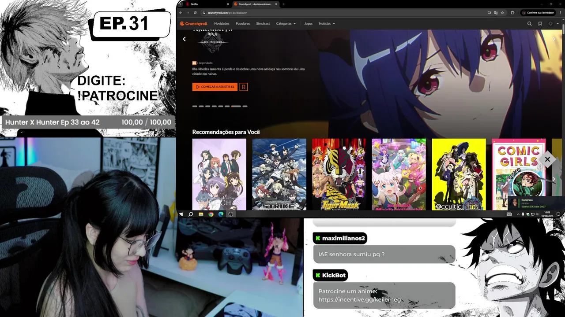This screenshot has height=317, width=565.
Task: Click the install app icon in address bar
Action: (x=490, y=13)
